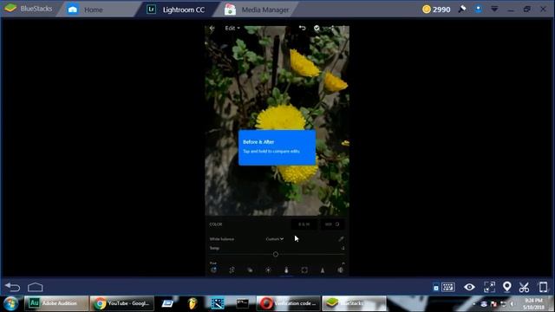Open the 2990 coins balance
This screenshot has height=312, width=555.
pyautogui.click(x=436, y=10)
